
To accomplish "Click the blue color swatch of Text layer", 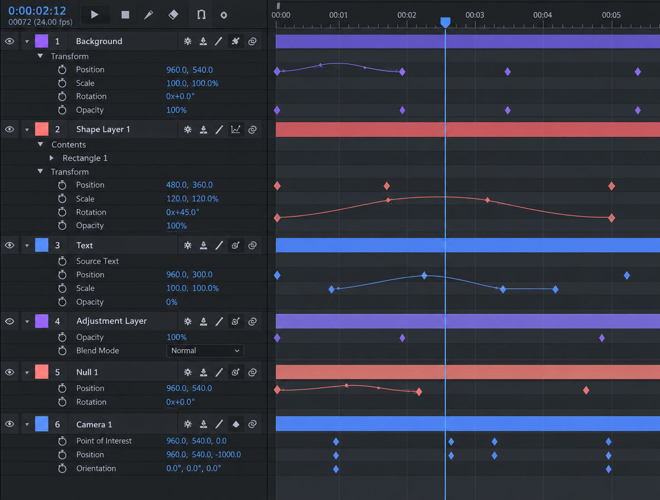I will pos(42,245).
